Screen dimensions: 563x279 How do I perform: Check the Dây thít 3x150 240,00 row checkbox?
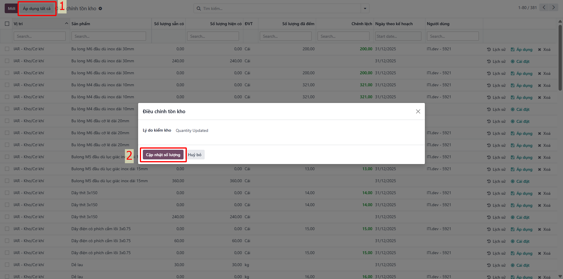tap(7, 217)
